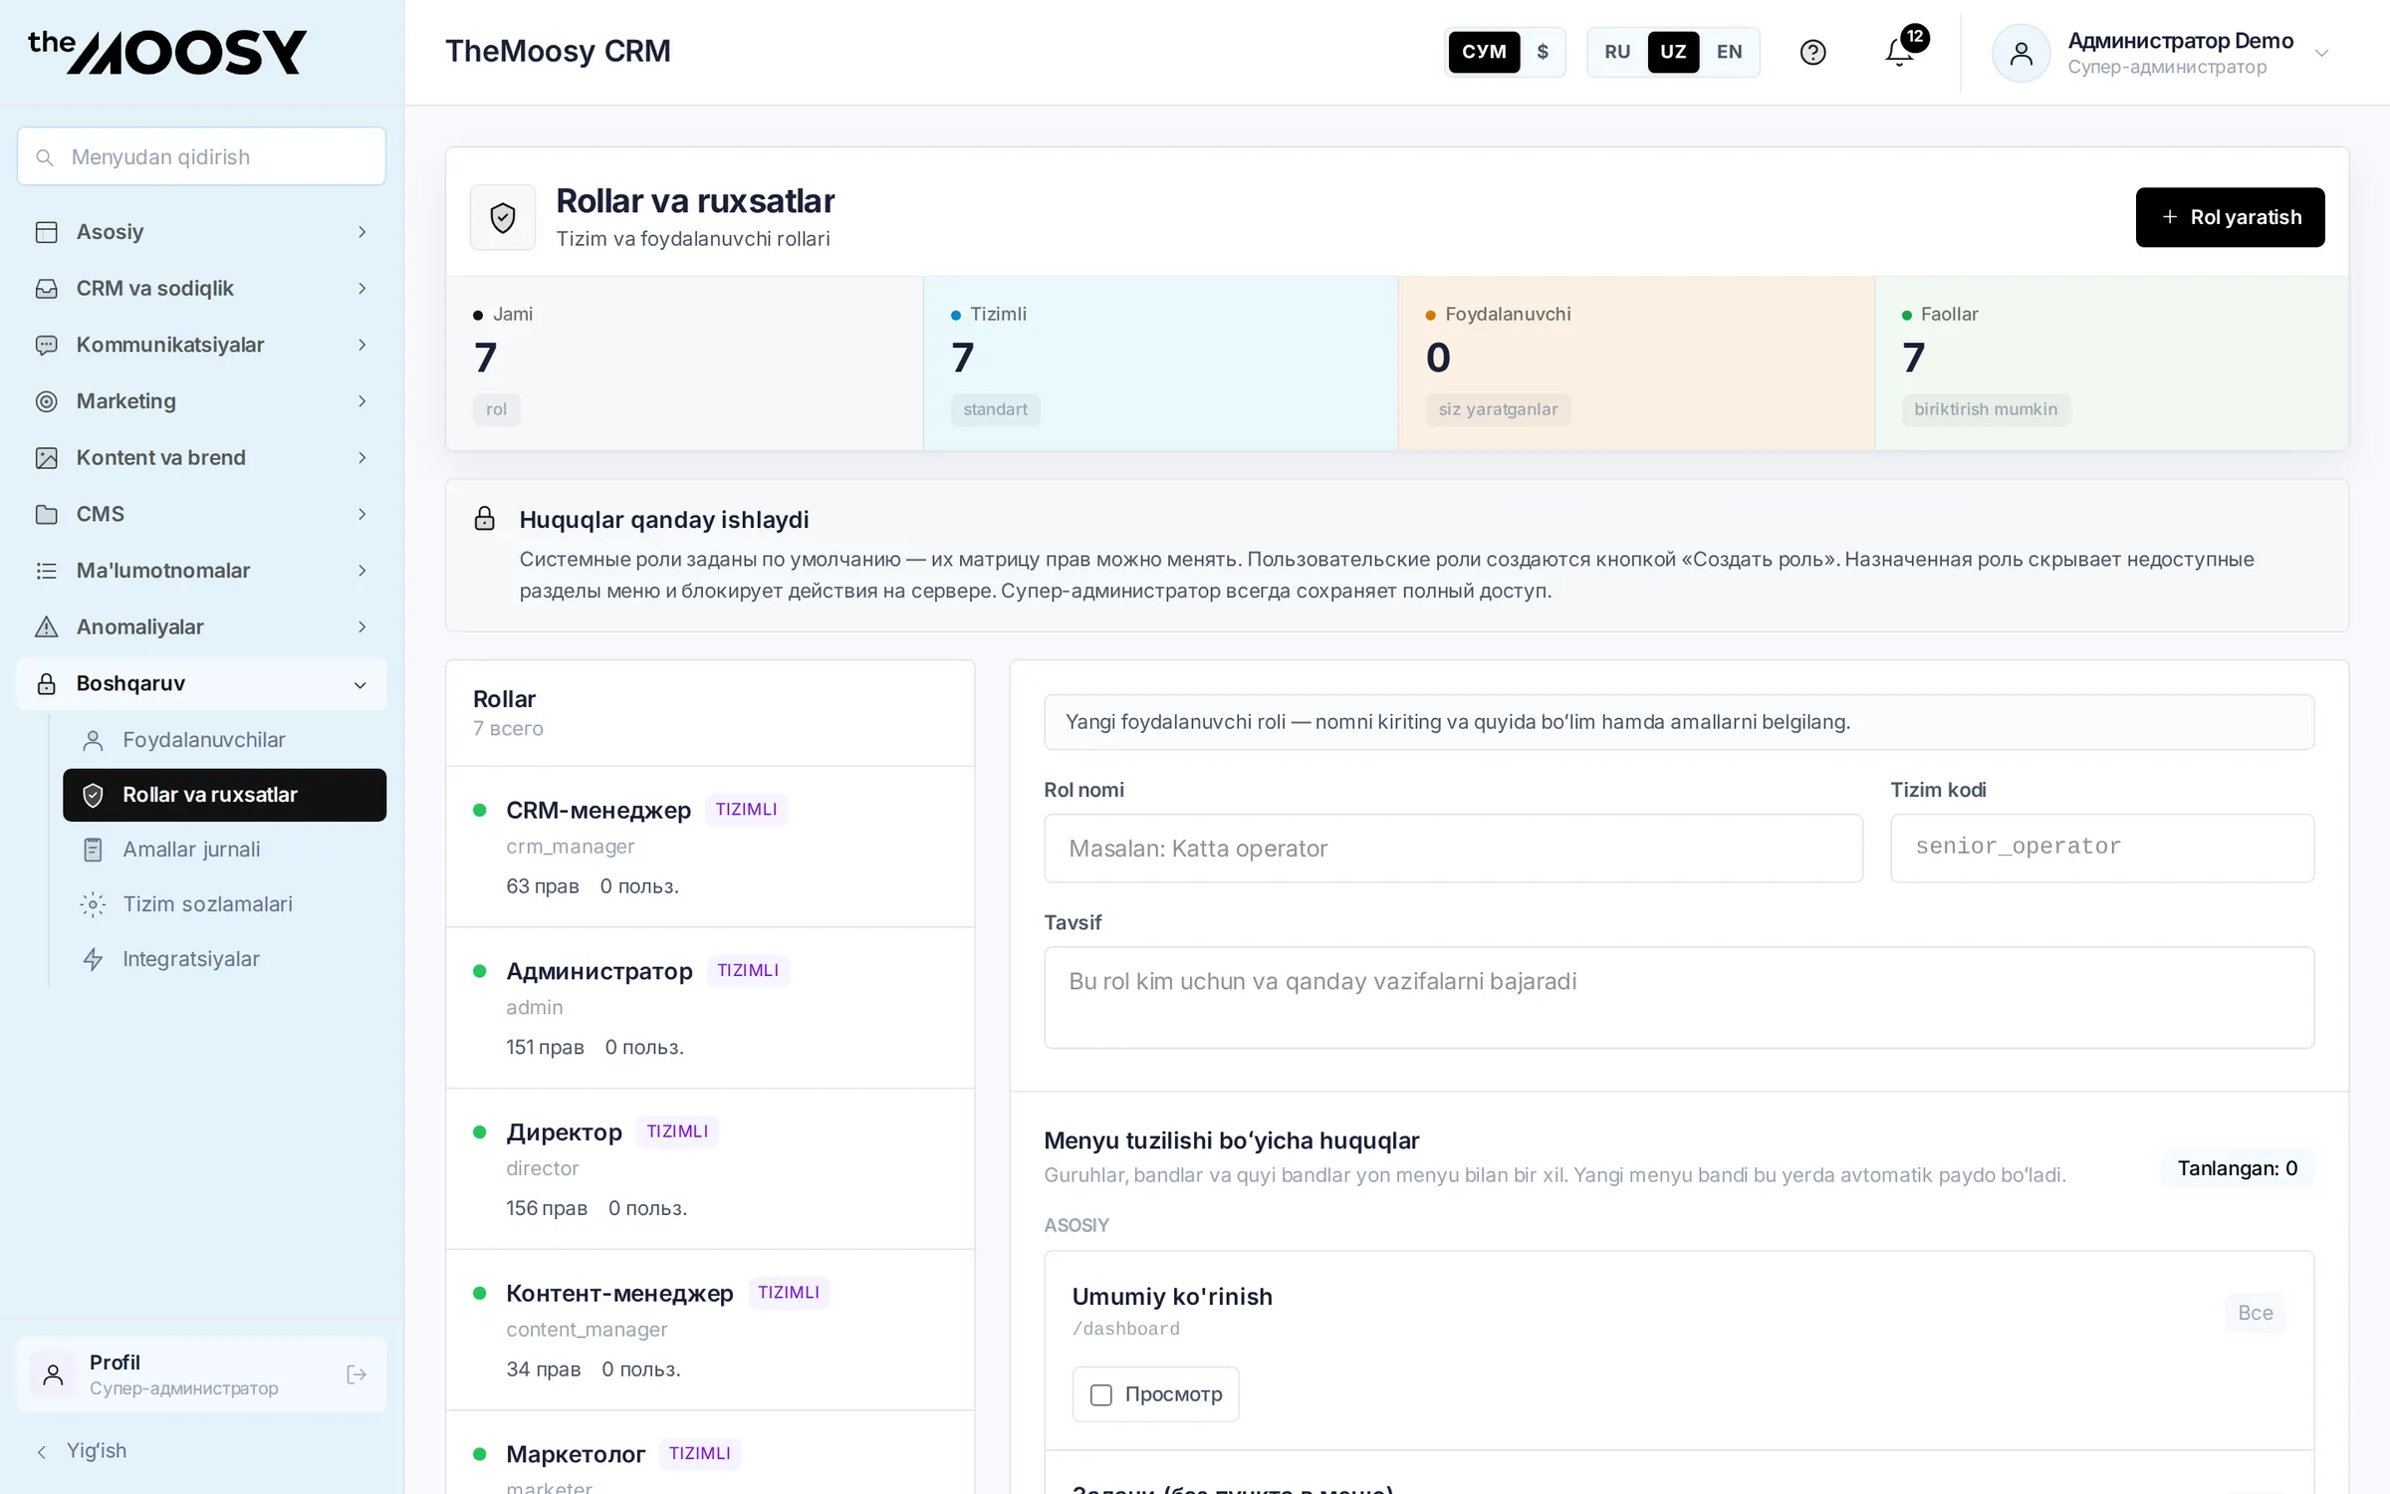Click the shield icon beside Rollar va ruxsatlar title

[503, 217]
